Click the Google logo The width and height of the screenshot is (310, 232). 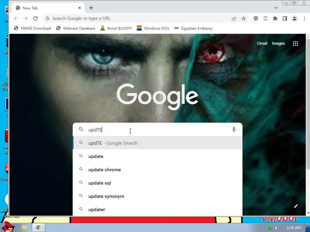[157, 97]
